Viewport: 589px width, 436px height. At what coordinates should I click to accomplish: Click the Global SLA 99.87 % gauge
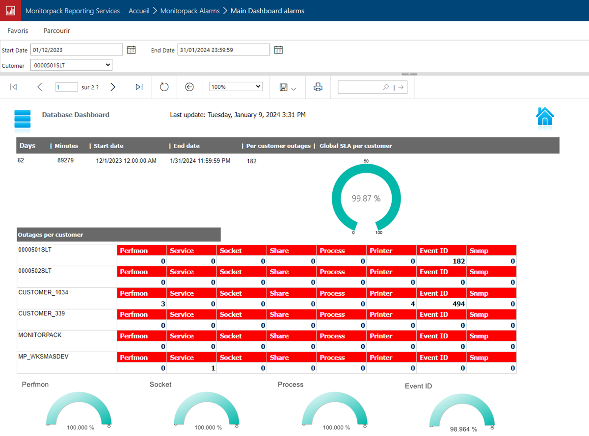366,198
